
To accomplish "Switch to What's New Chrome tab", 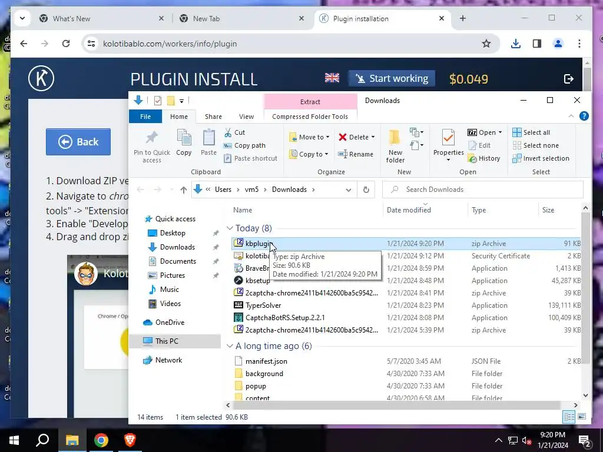I will click(101, 18).
